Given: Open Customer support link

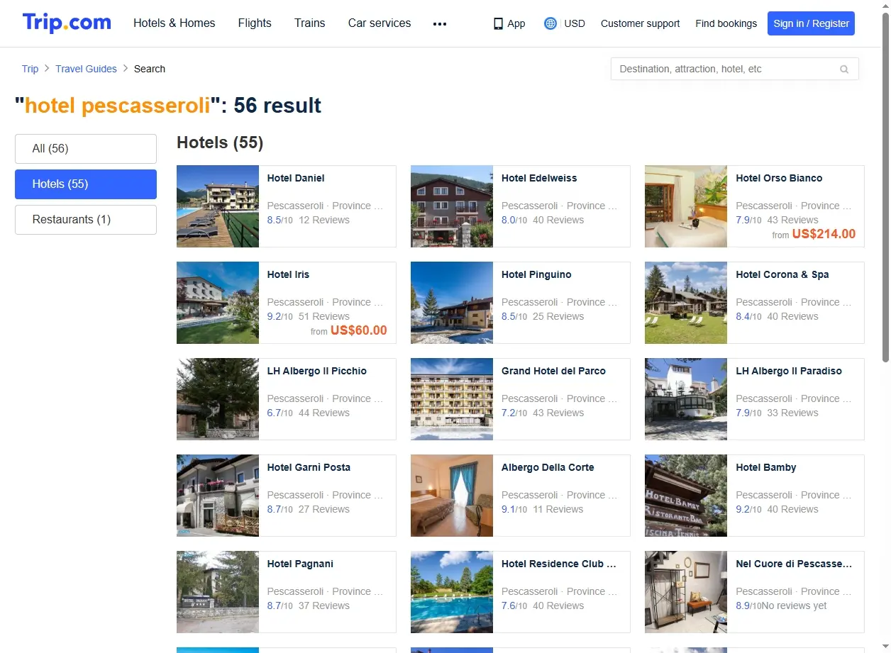Looking at the screenshot, I should pyautogui.click(x=640, y=23).
